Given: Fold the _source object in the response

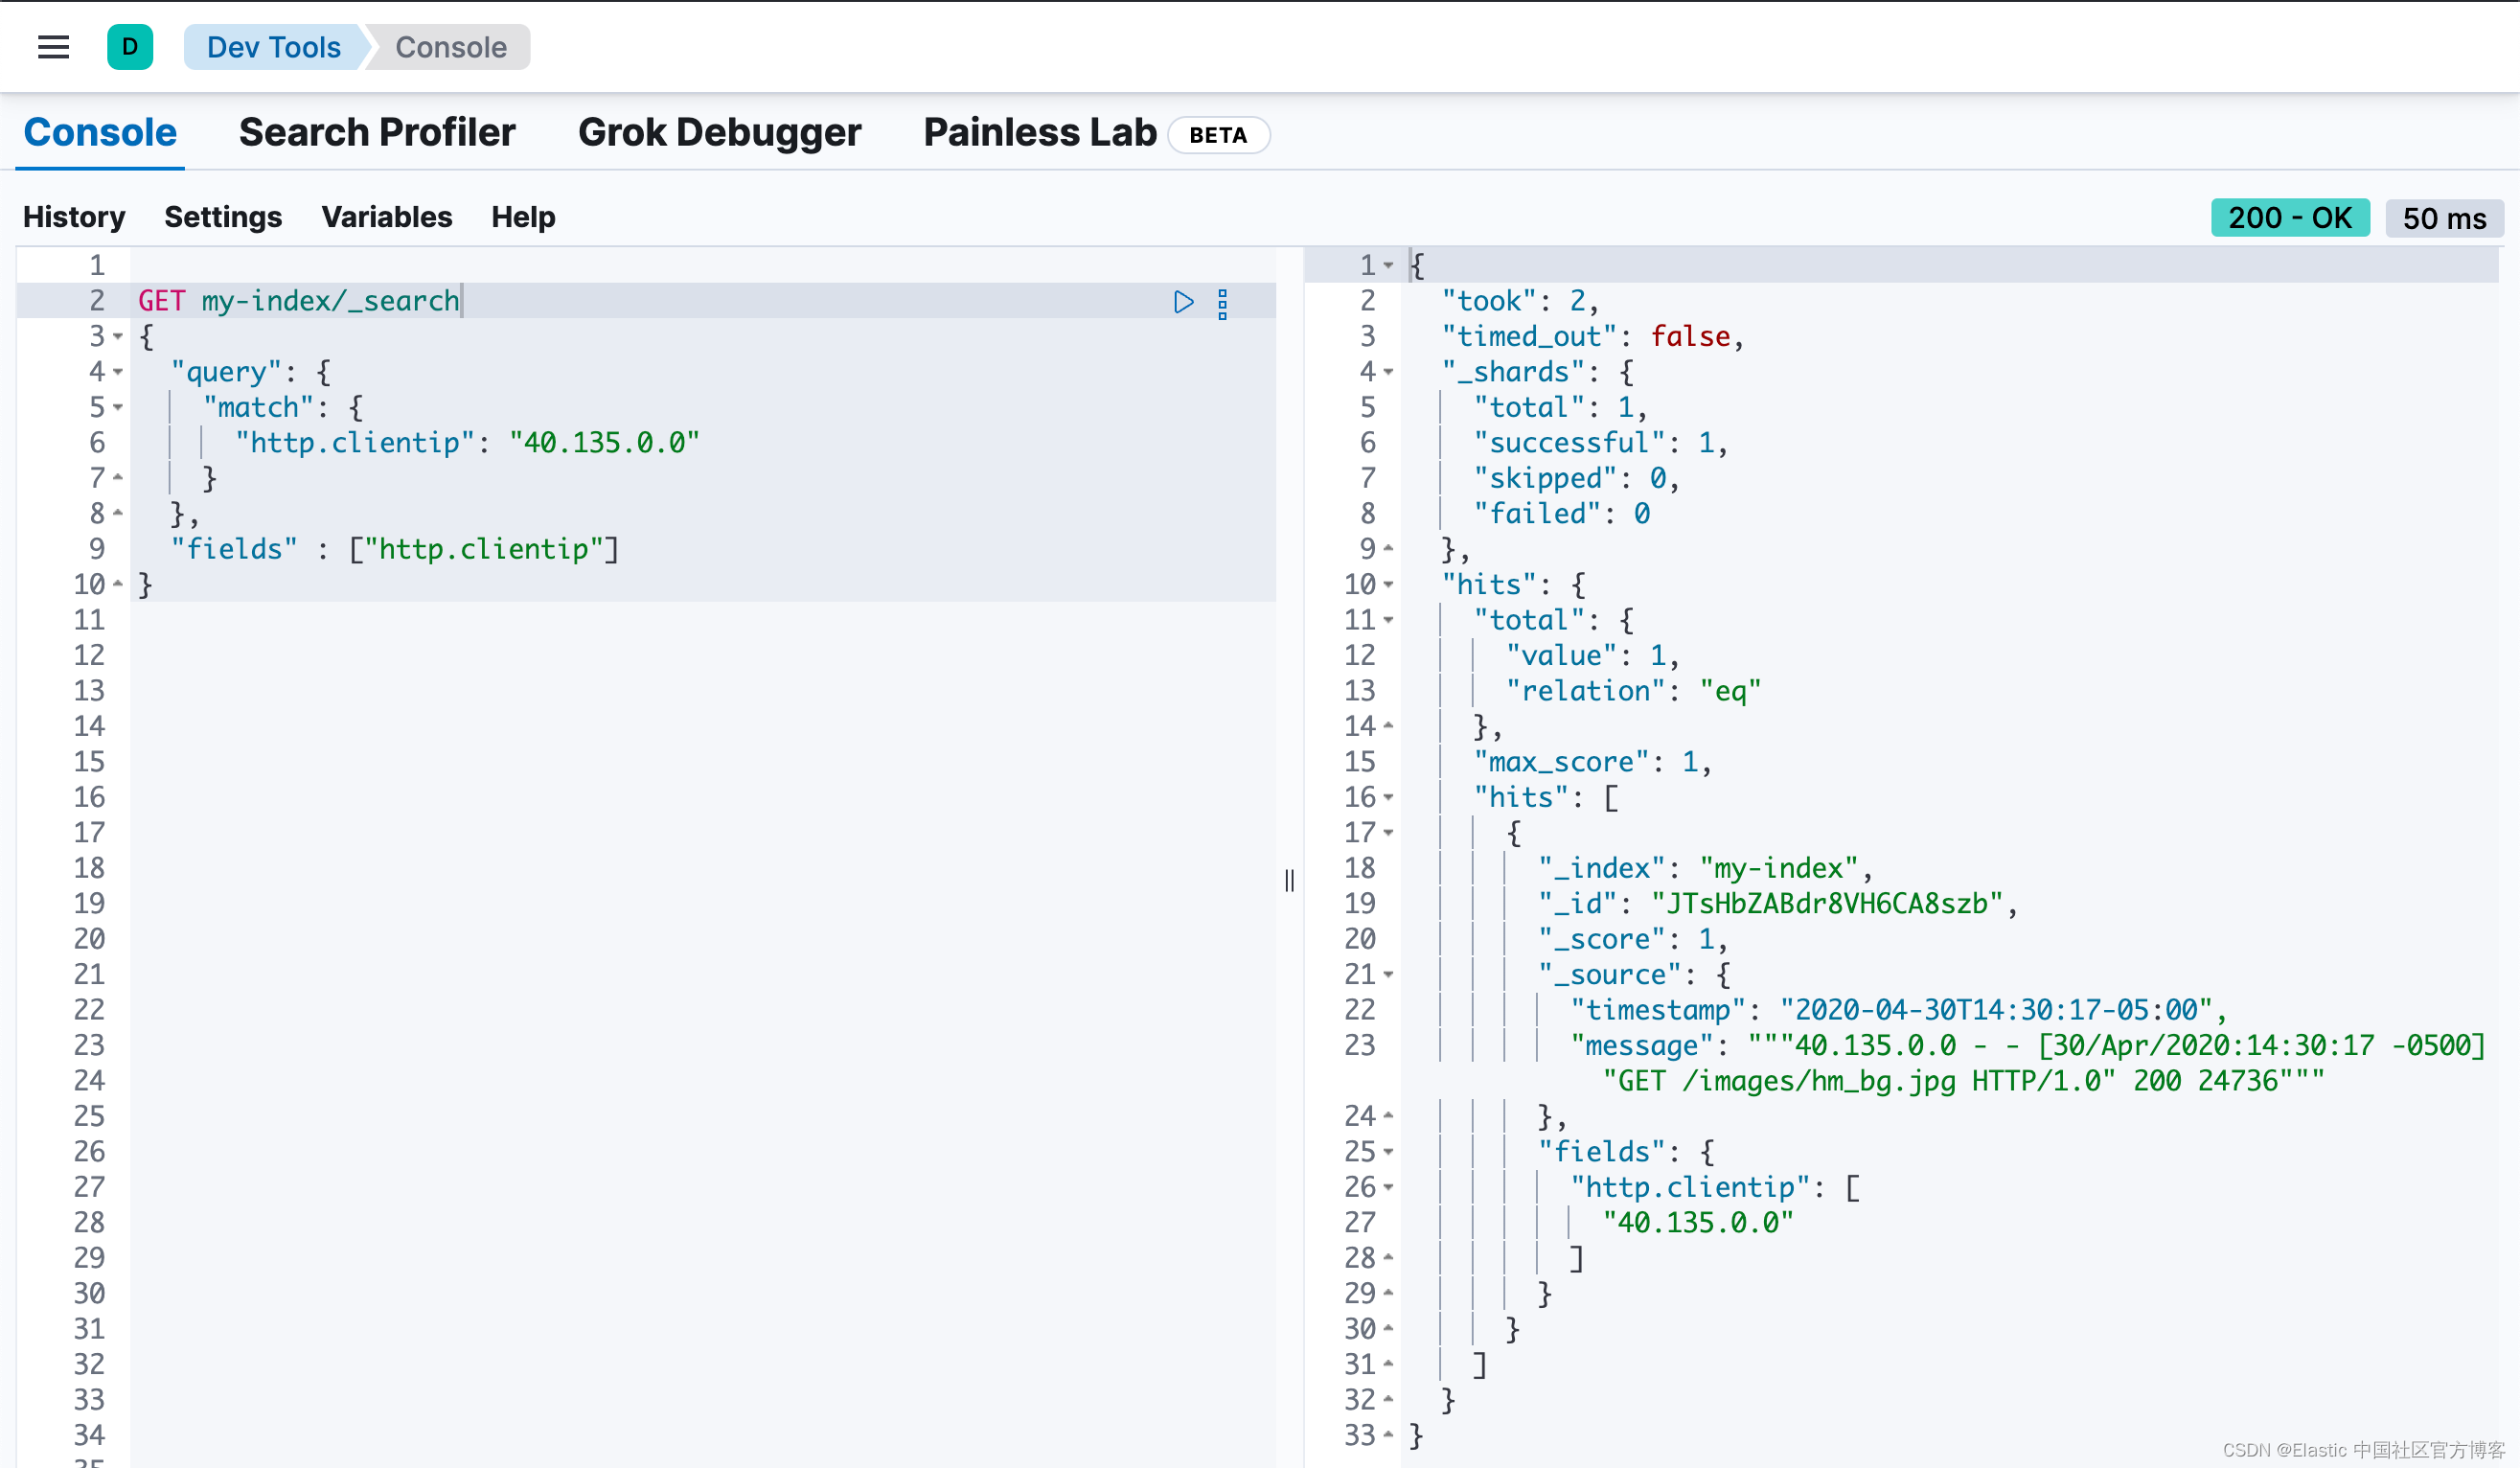Looking at the screenshot, I should click(1390, 975).
